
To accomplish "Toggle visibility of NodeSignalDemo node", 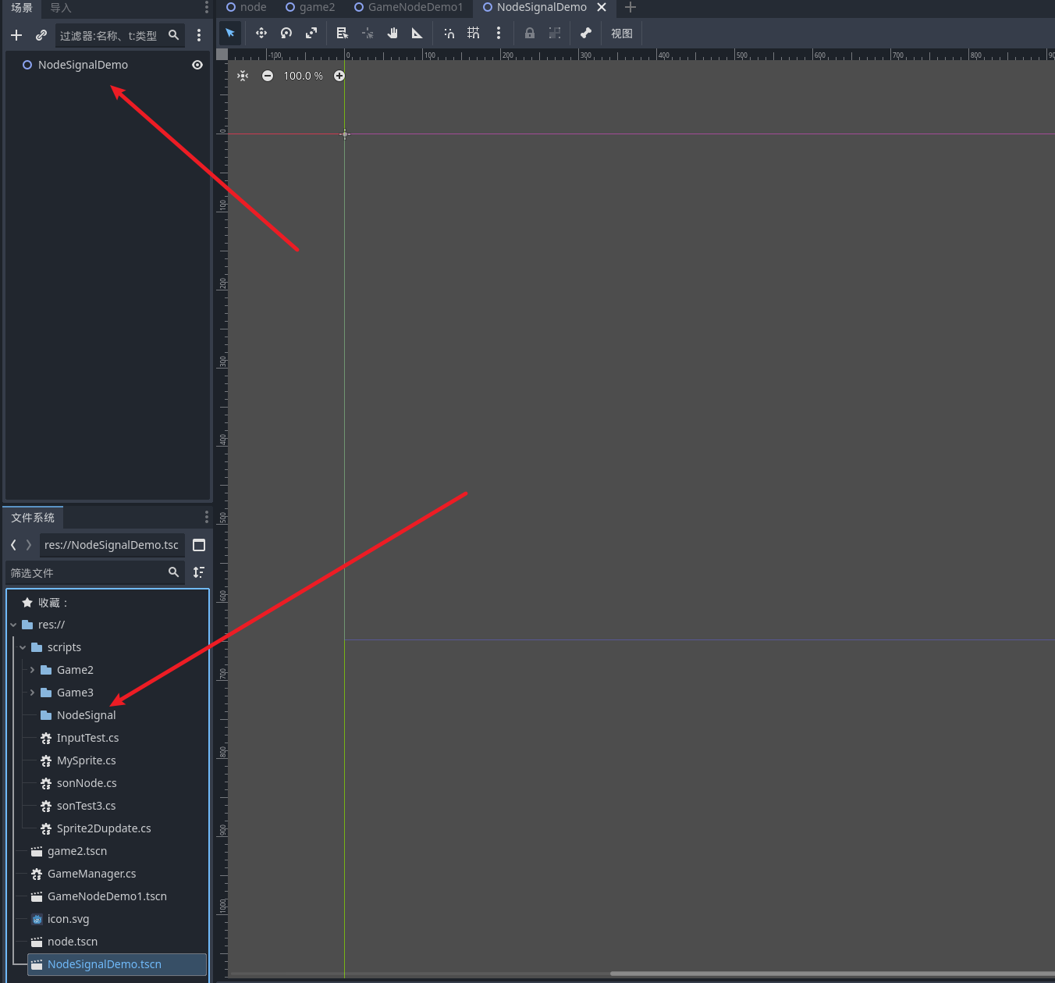I will point(197,65).
